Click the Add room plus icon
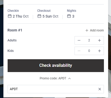The height and width of the screenshot is (98, 111). coord(87,30)
